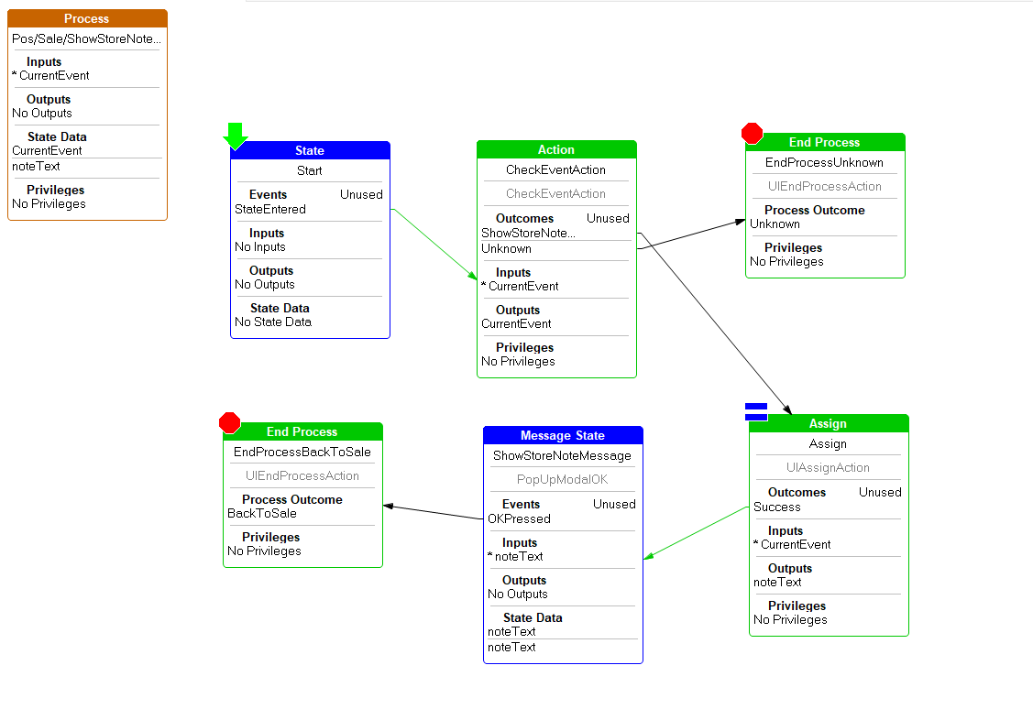Click the ShowStoreNoteMessage name
This screenshot has height=720, width=1033.
pyautogui.click(x=562, y=455)
